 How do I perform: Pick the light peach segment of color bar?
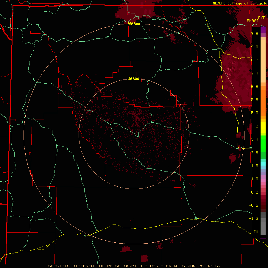click(x=263, y=61)
